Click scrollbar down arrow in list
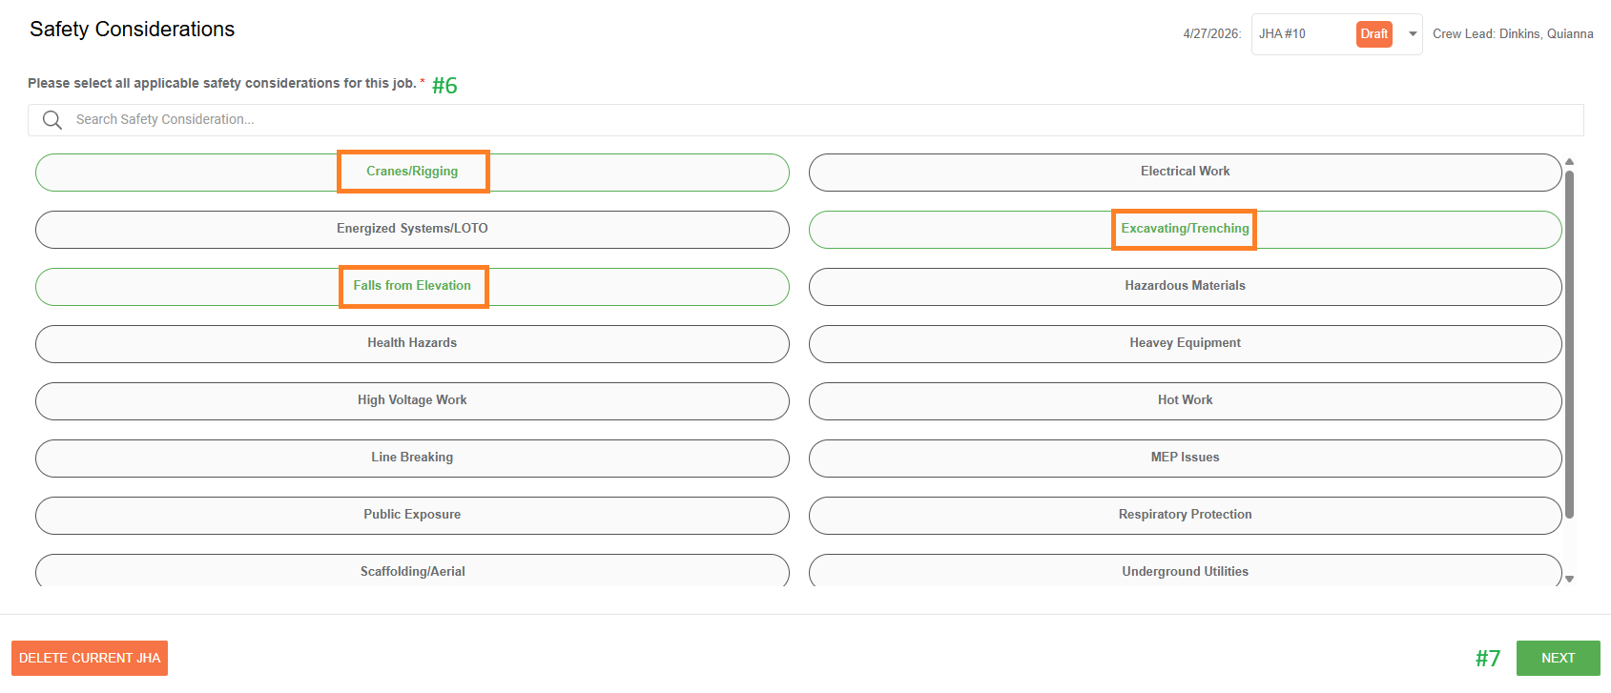This screenshot has width=1611, height=693. (1569, 579)
